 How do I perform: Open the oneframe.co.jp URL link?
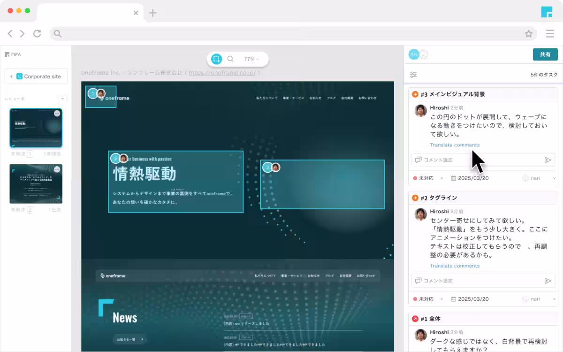[x=222, y=73]
